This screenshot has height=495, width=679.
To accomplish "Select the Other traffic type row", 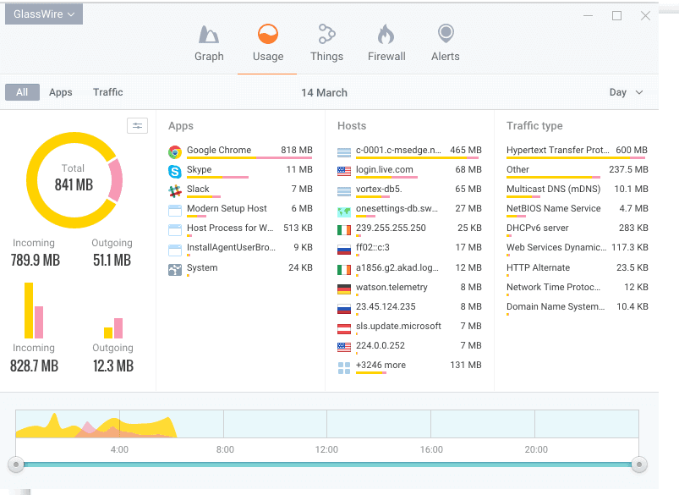I will (577, 171).
